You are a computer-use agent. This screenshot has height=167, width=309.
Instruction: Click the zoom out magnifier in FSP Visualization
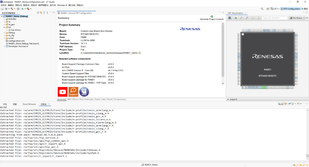[x=241, y=18]
